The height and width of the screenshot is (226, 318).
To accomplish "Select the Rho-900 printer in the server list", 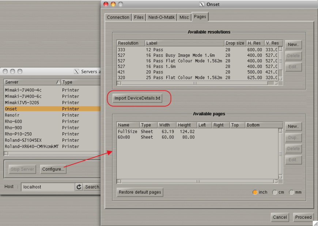I will click(14, 128).
